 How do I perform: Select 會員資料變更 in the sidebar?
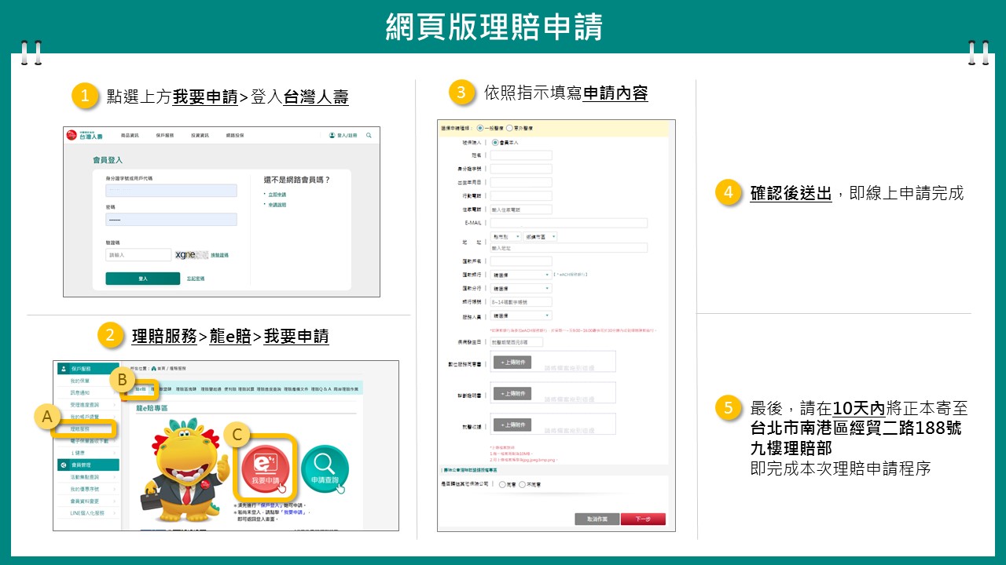coord(84,501)
